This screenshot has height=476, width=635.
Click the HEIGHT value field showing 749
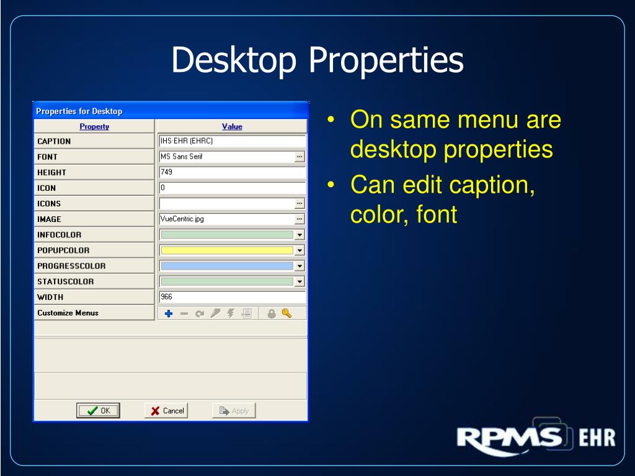[x=232, y=172]
